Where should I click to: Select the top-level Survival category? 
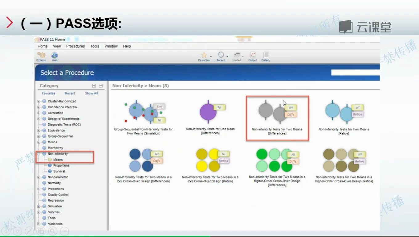[54, 212]
